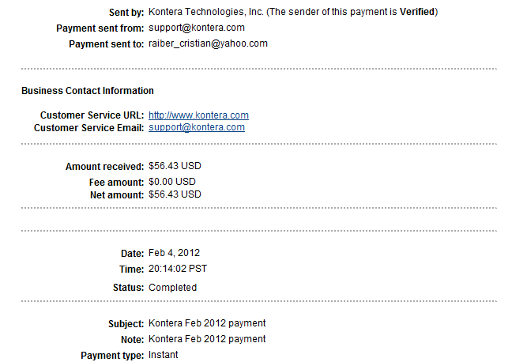Select the 'Payment sent from' support@kontera.com text
This screenshot has width=527, height=362.
197,28
